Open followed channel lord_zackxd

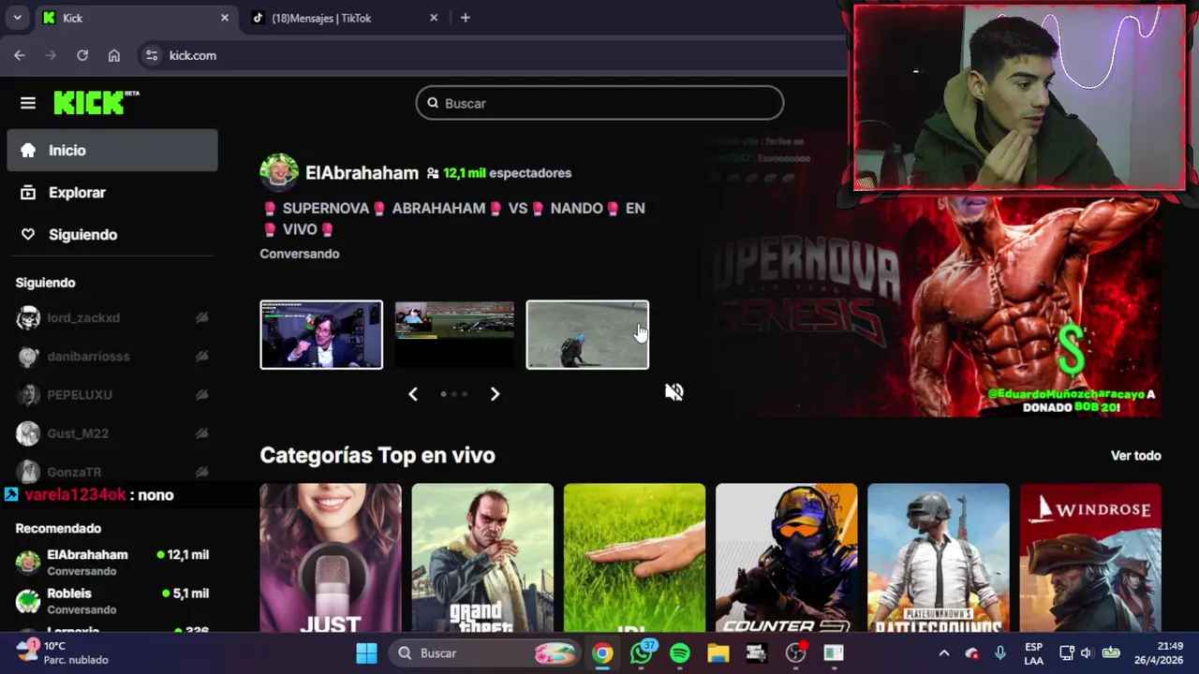(x=112, y=318)
